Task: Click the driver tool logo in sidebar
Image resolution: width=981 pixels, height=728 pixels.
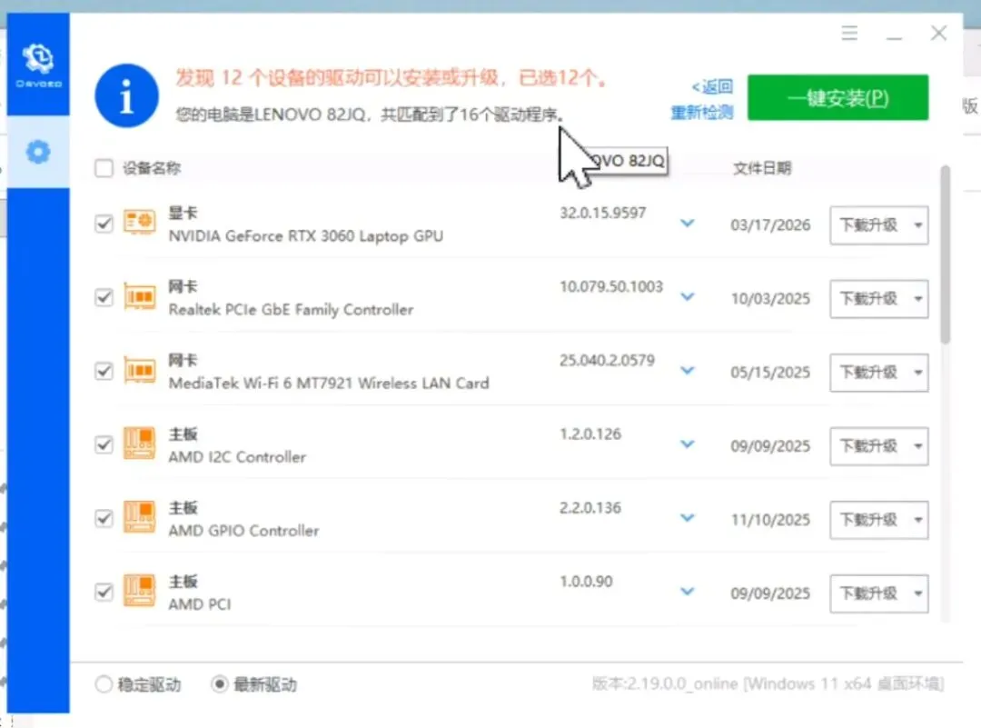Action: pyautogui.click(x=38, y=64)
